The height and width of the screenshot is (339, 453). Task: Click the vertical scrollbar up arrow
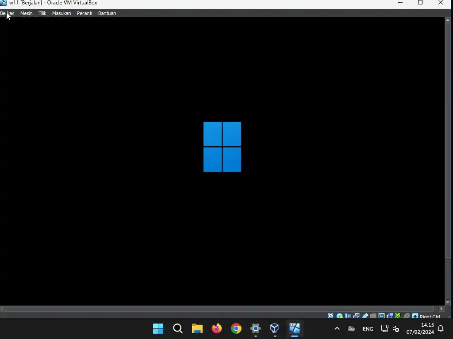pyautogui.click(x=448, y=20)
